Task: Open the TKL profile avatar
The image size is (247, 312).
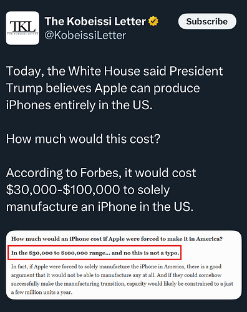Action: [22, 28]
